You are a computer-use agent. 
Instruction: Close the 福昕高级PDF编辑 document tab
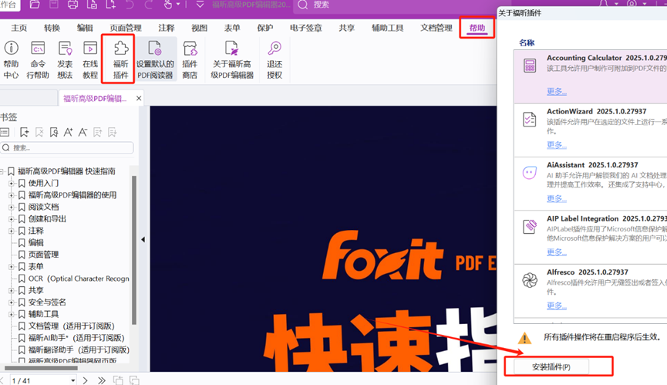[139, 98]
